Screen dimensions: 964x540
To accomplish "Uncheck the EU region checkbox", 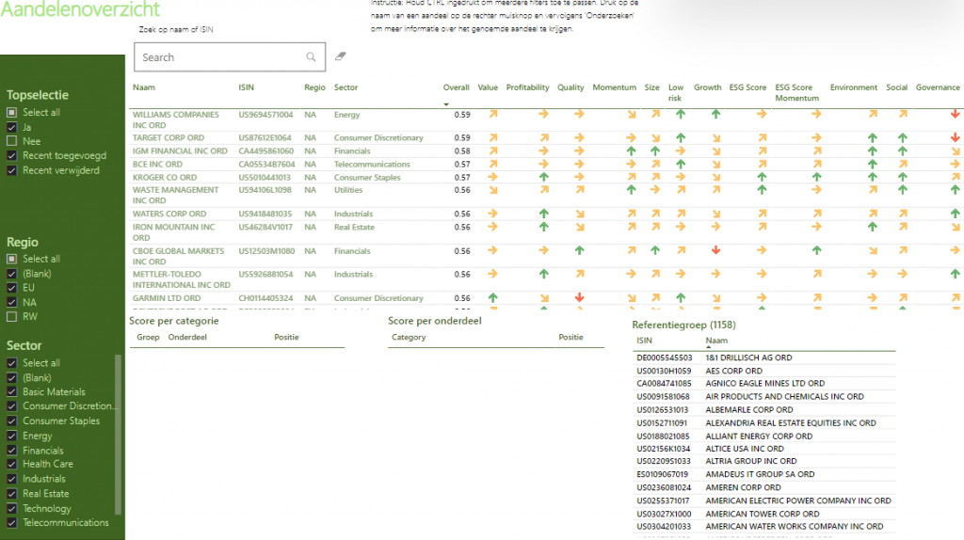I will [x=11, y=288].
